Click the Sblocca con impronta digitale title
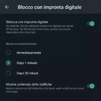This screenshot has width=101, height=101. pos(27,22)
